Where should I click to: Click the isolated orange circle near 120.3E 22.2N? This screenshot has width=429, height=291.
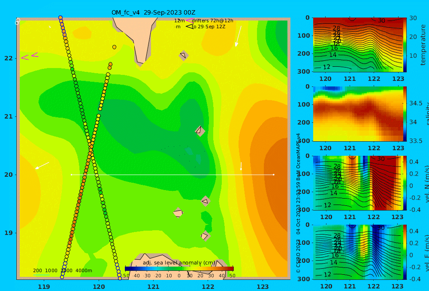(115, 47)
